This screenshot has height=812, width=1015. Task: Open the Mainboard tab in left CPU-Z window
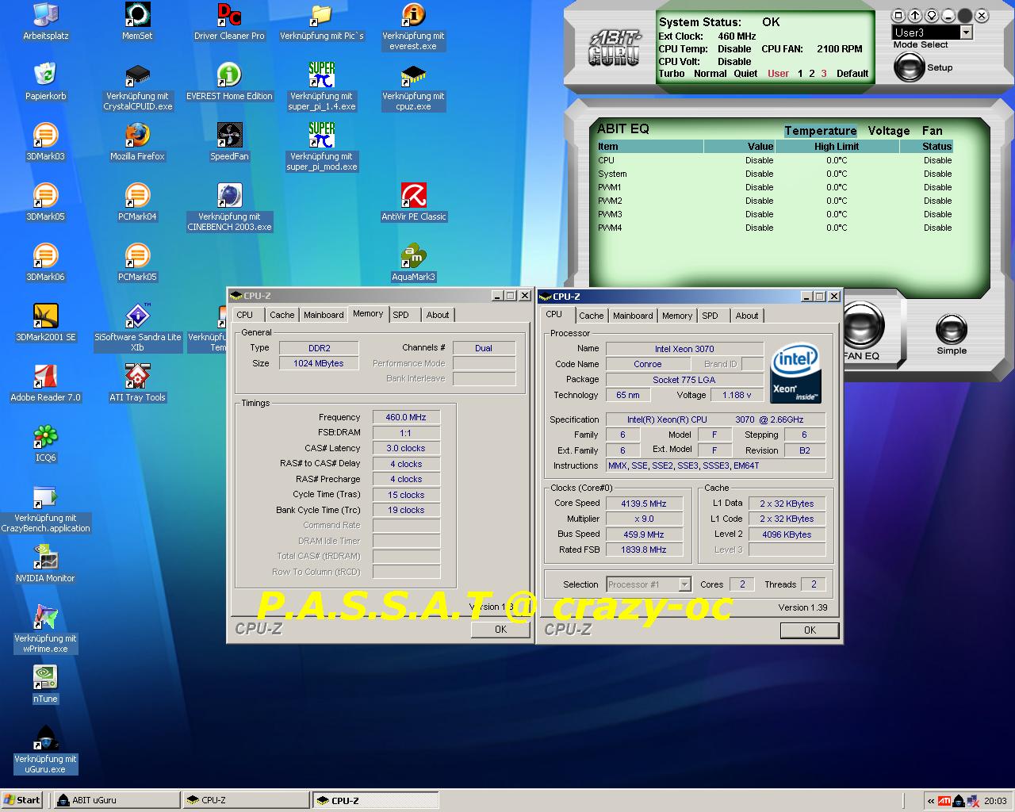coord(324,315)
